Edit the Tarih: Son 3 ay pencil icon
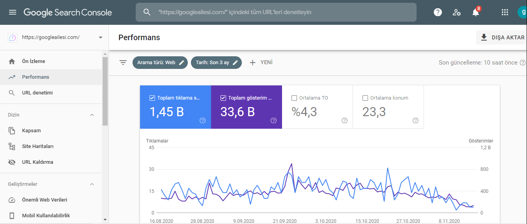The width and height of the screenshot is (527, 224). (235, 63)
